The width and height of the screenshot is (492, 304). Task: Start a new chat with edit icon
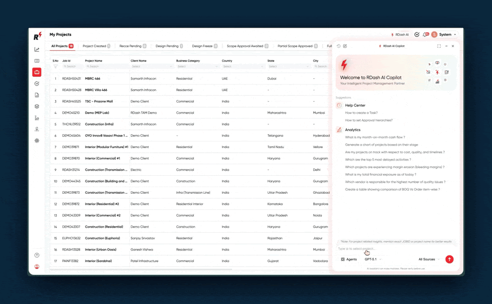click(345, 46)
